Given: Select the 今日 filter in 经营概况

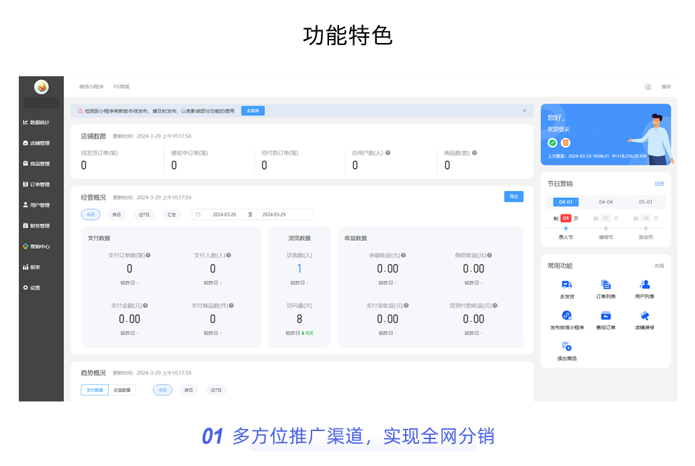Looking at the screenshot, I should [90, 215].
